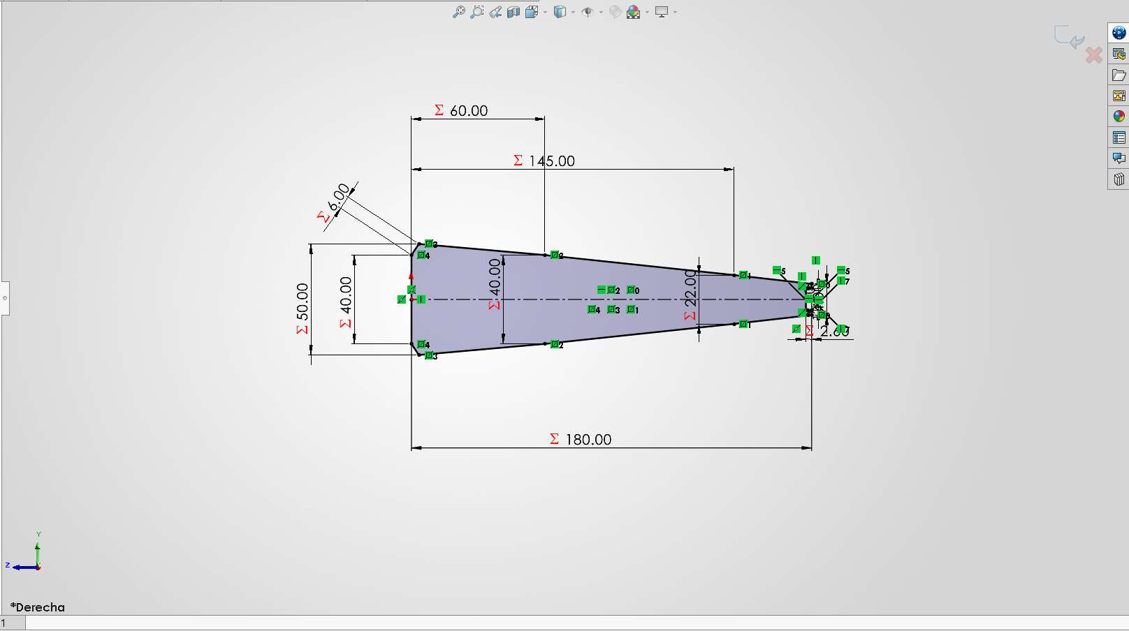The height and width of the screenshot is (631, 1129).
Task: Activate the Zoom to Area tool
Action: point(477,12)
